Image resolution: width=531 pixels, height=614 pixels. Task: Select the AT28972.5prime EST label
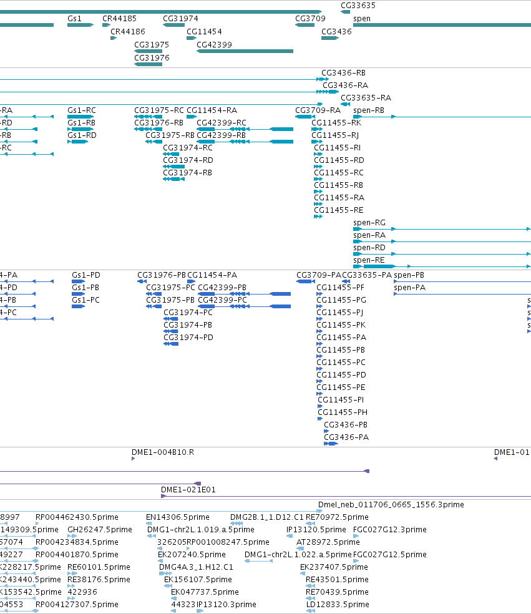point(328,542)
